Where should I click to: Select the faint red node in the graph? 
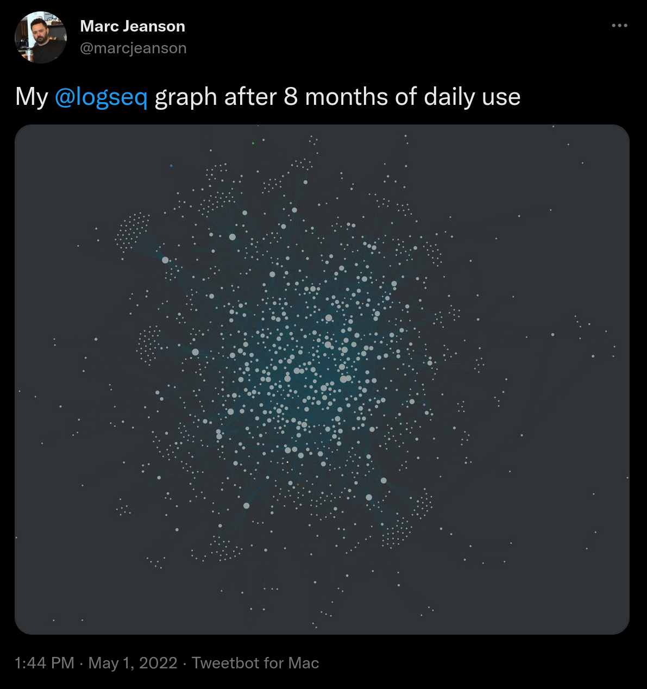point(297,485)
